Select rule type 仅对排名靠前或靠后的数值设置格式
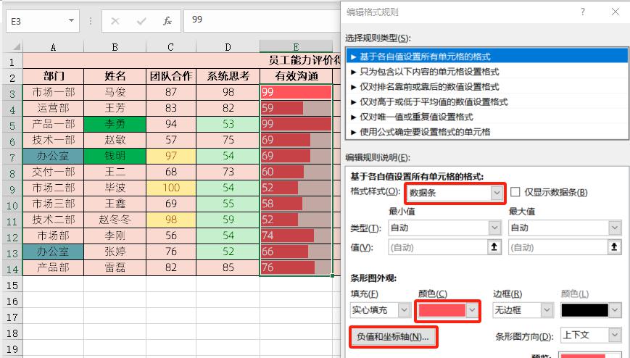The width and height of the screenshot is (630, 358). 487,87
